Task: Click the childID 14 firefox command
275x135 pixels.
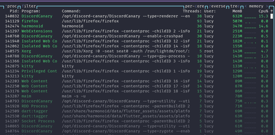Action: point(126,46)
